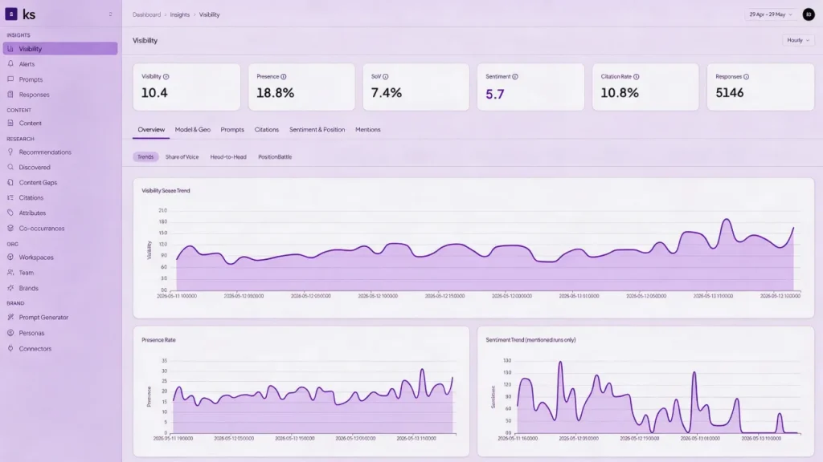This screenshot has height=462, width=823.
Task: Switch to the Overview tab
Action: pyautogui.click(x=151, y=129)
